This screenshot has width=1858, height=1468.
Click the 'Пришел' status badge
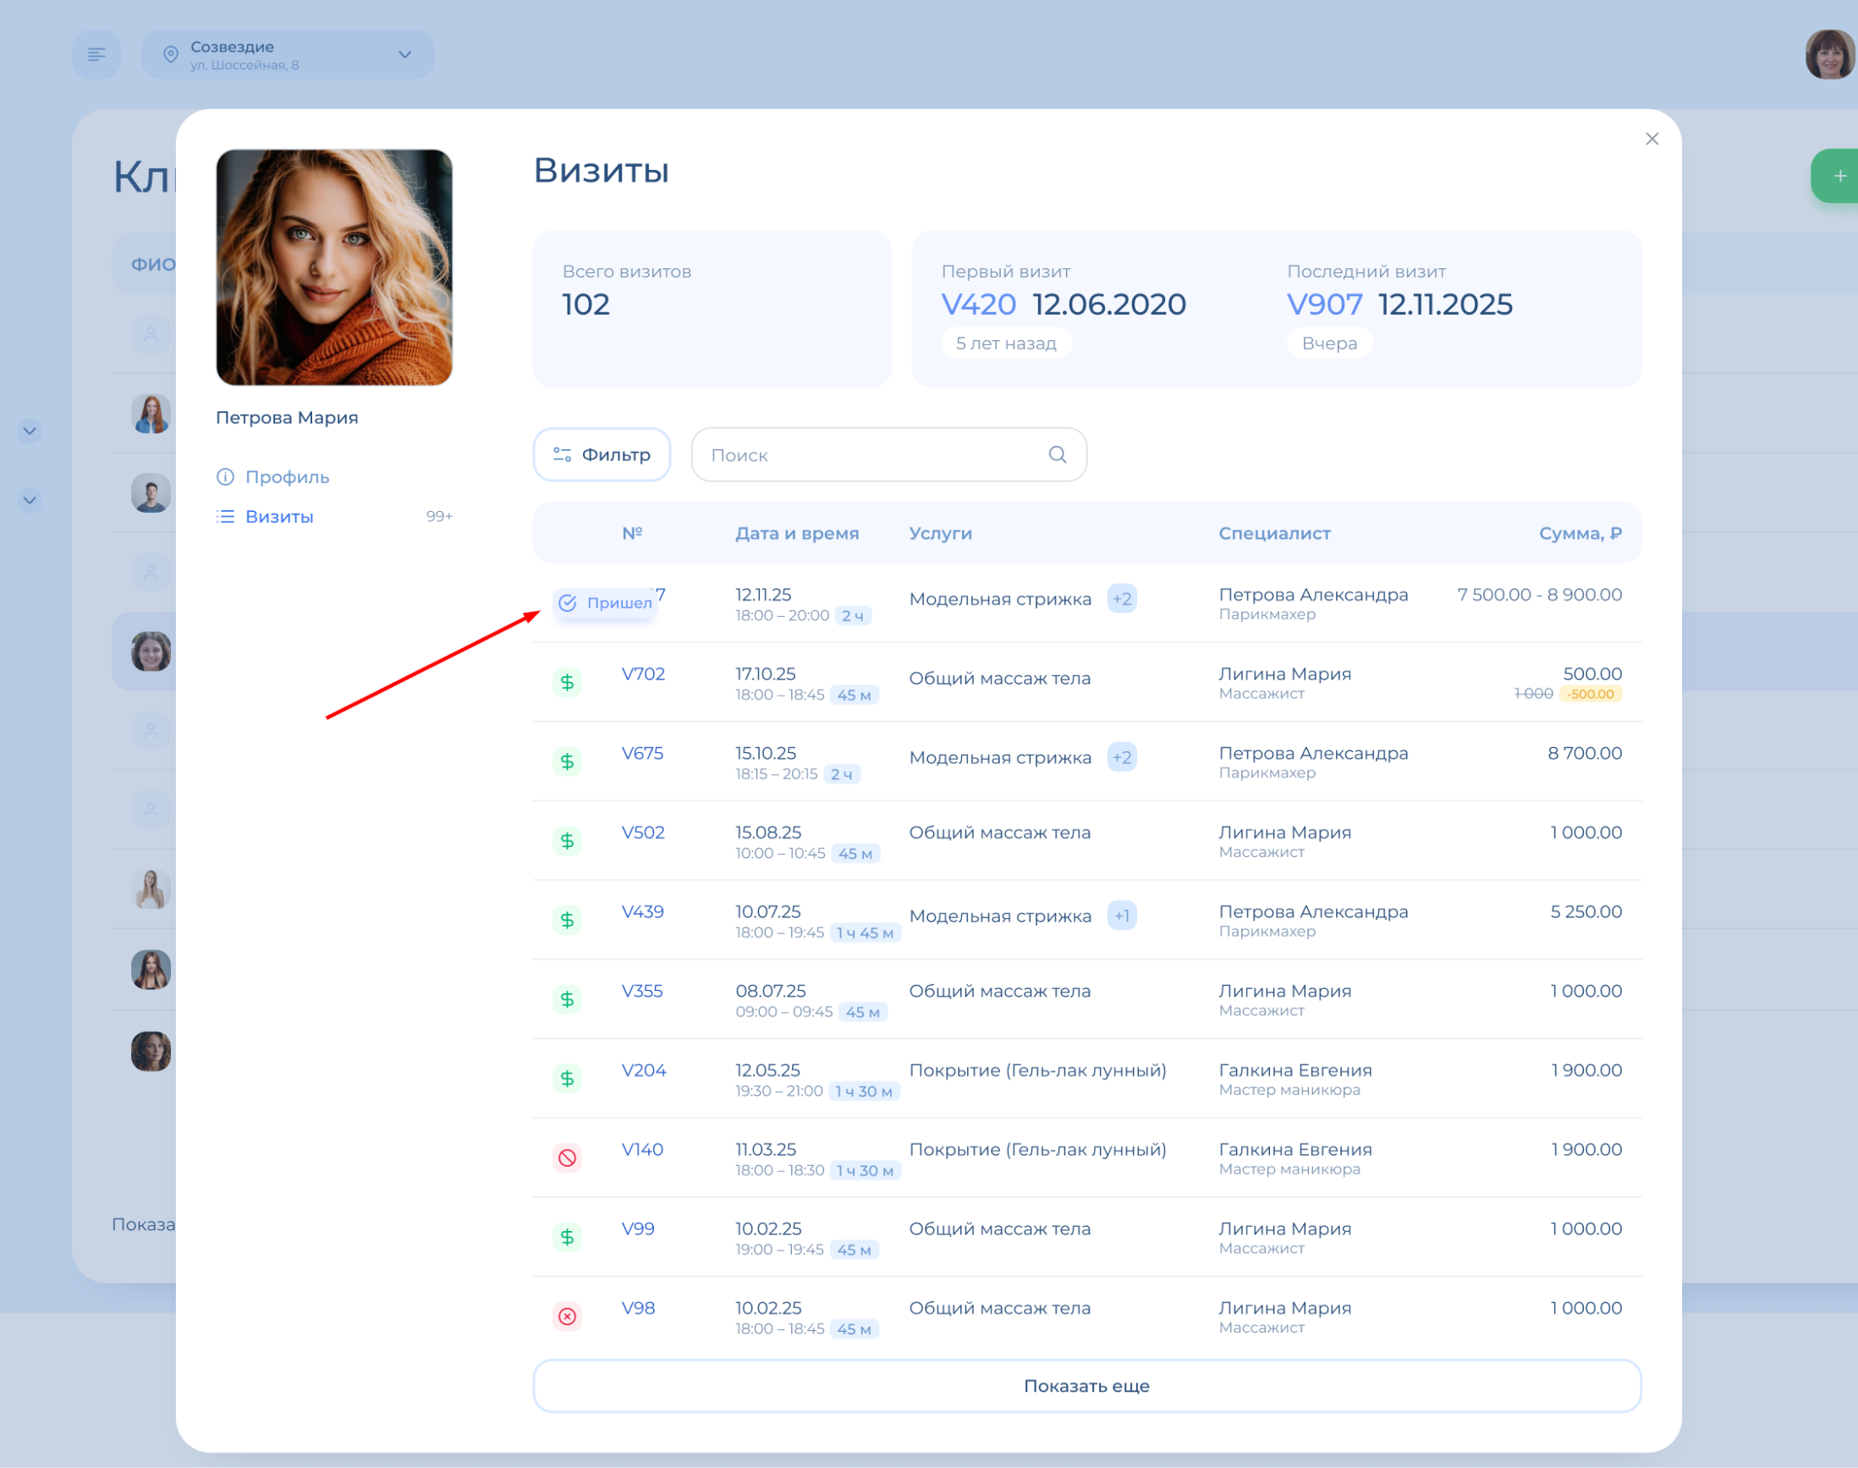pyautogui.click(x=605, y=602)
